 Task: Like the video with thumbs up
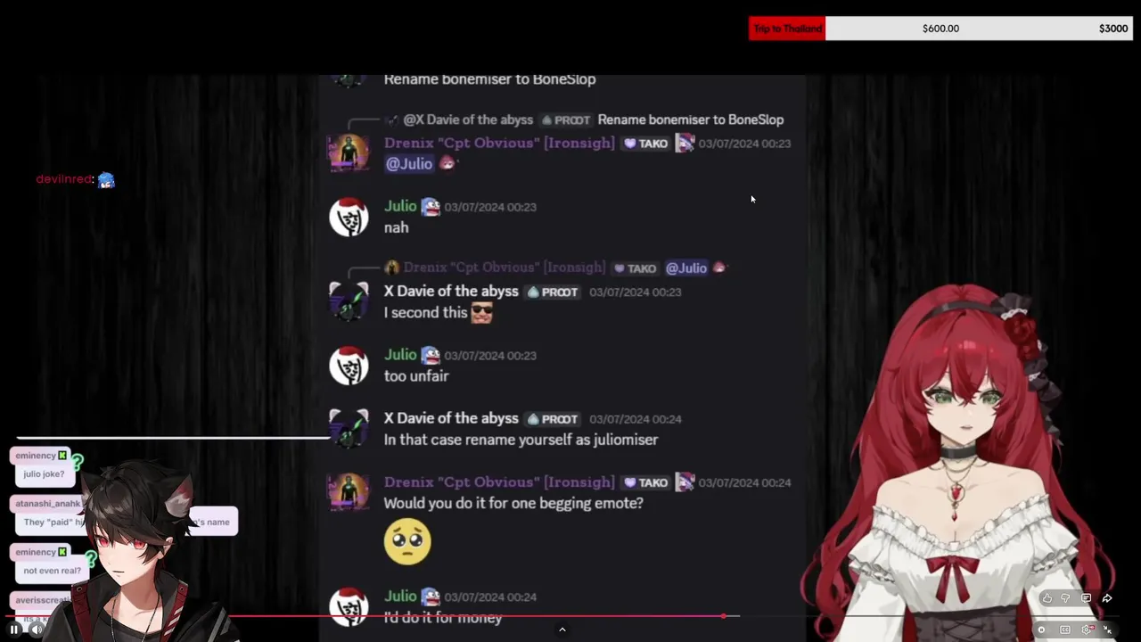(x=1047, y=598)
